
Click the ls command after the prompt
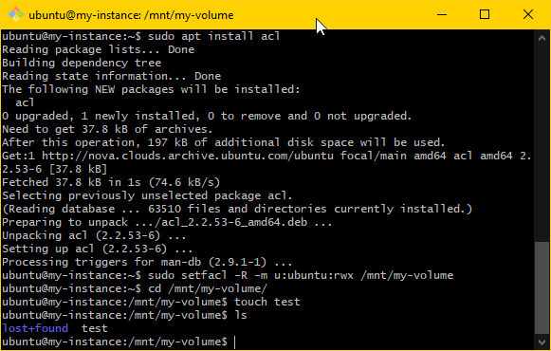pos(241,315)
